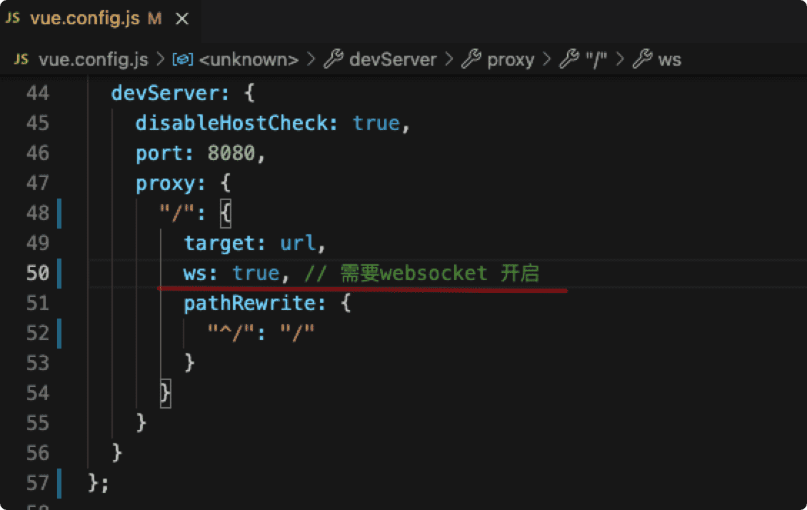Click the ws breadcrumb item
807x510 pixels.
click(670, 60)
